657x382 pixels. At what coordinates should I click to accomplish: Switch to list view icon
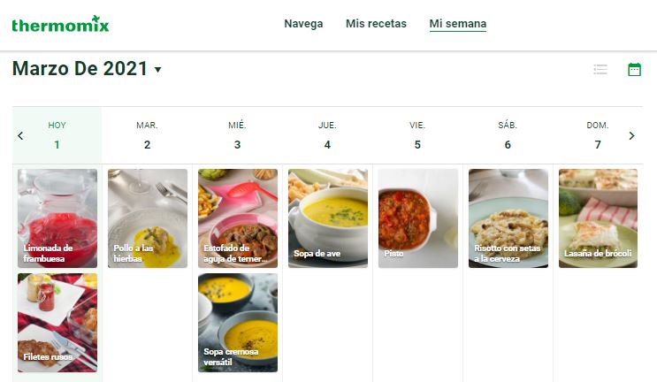[600, 69]
